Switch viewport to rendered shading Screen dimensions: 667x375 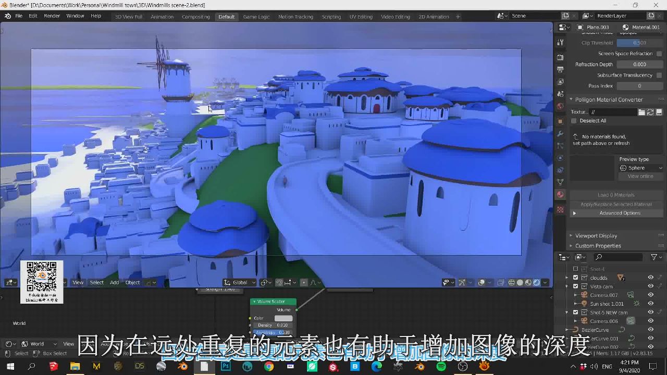[537, 282]
